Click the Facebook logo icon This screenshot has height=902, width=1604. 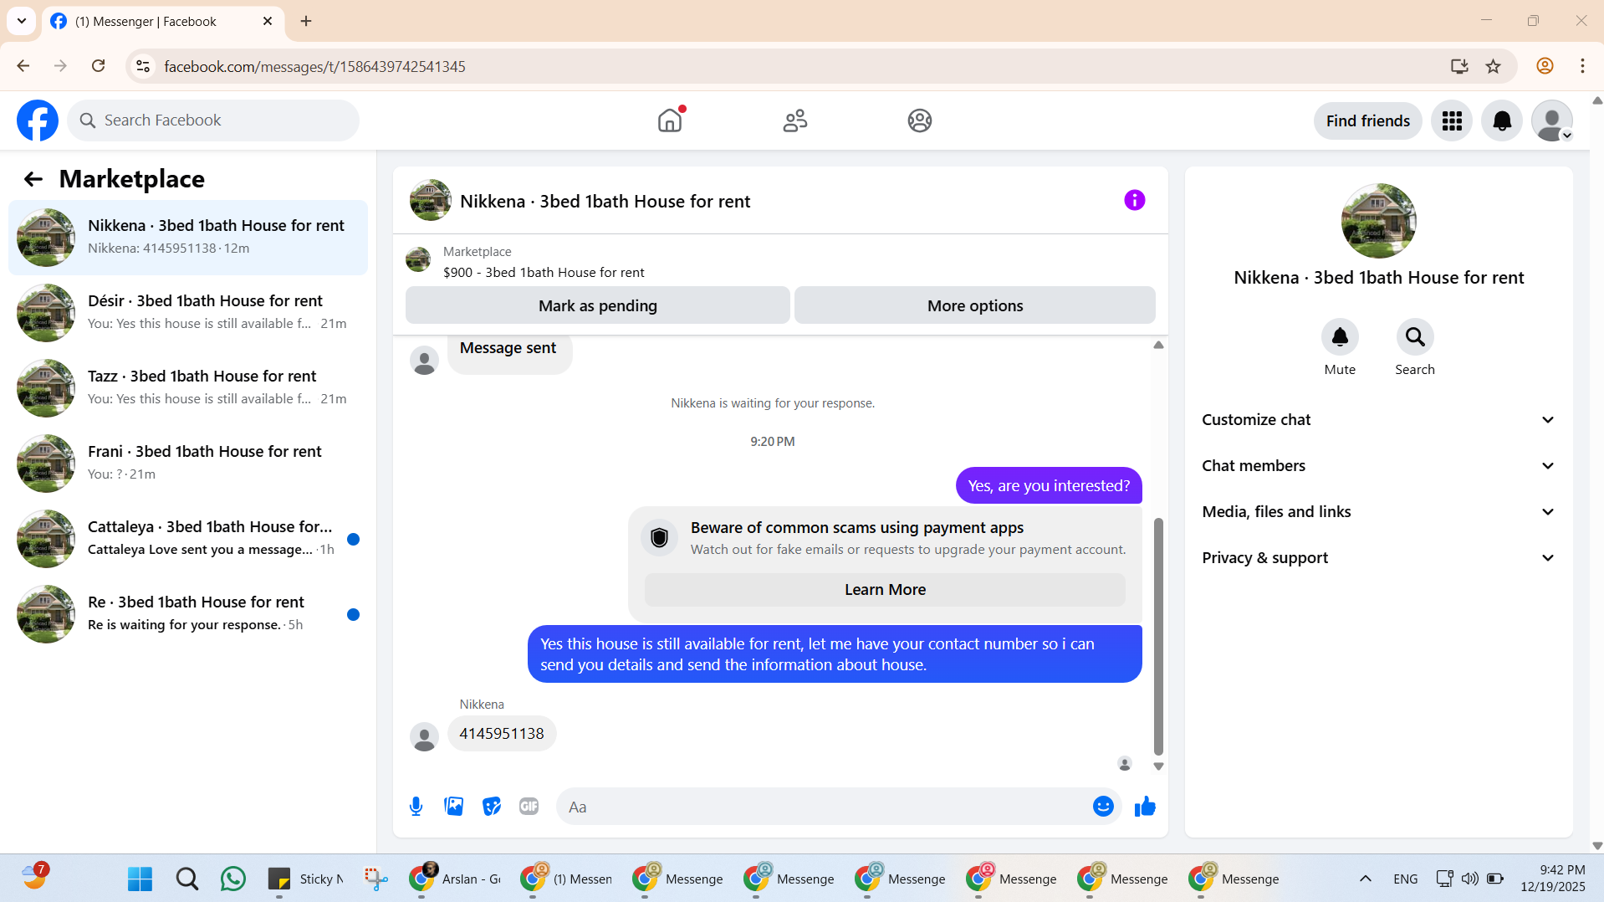coord(38,120)
